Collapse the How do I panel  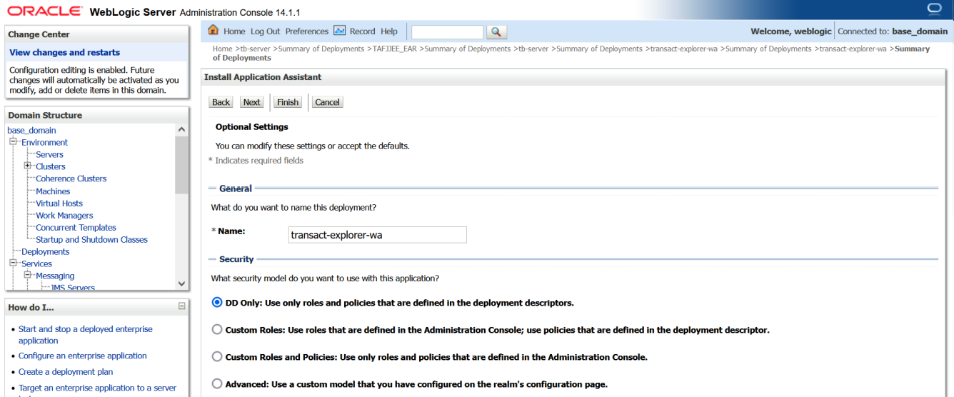pyautogui.click(x=181, y=306)
